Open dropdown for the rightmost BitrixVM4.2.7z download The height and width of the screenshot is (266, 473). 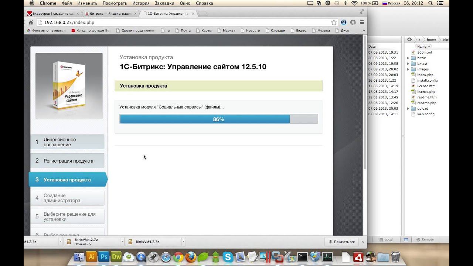[183, 242]
